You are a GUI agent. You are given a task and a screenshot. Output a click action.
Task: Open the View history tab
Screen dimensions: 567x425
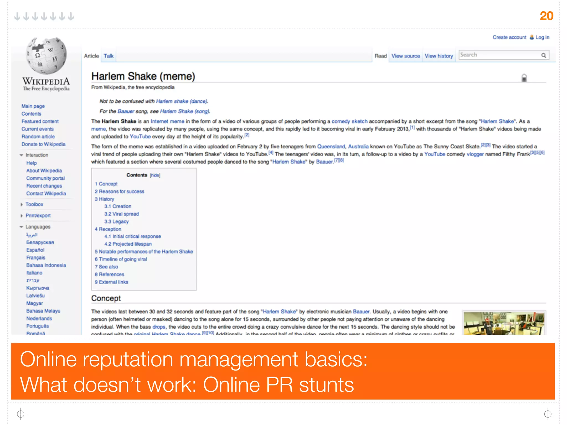[439, 56]
